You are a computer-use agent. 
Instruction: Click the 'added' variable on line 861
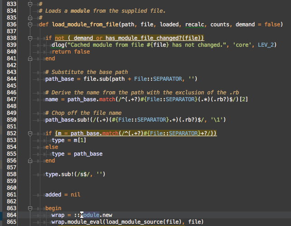pyautogui.click(x=53, y=194)
